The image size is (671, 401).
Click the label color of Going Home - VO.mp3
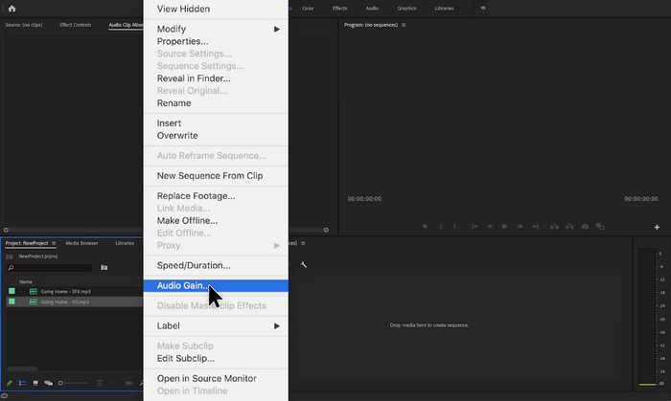(x=12, y=301)
